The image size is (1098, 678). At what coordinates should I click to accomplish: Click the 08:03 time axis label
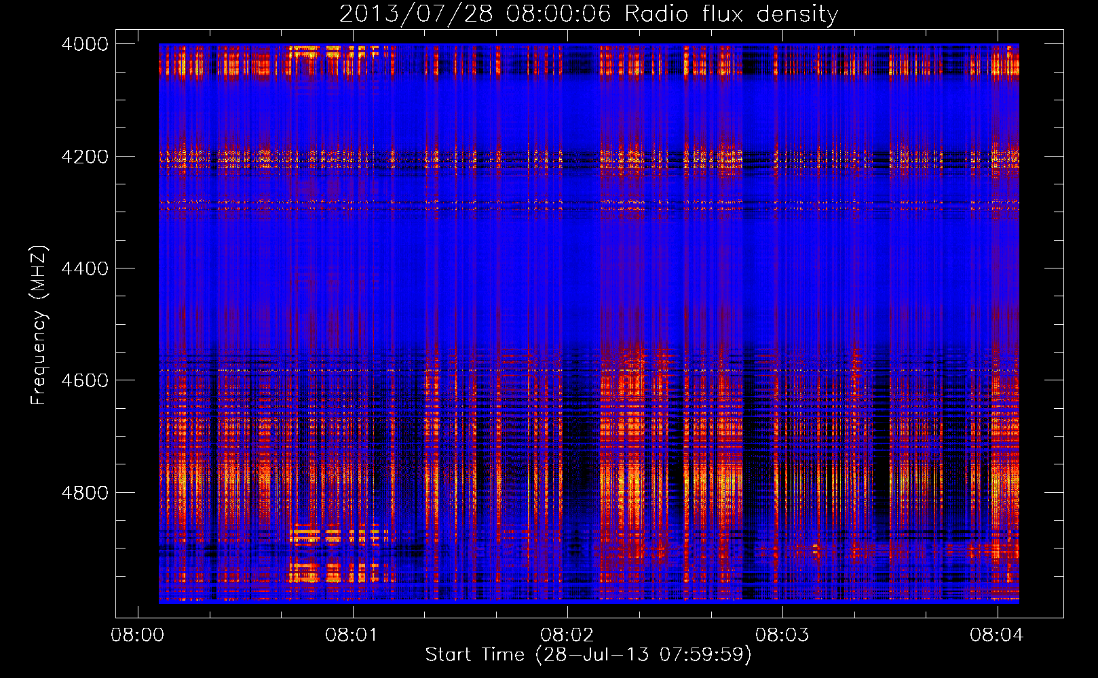coord(782,635)
